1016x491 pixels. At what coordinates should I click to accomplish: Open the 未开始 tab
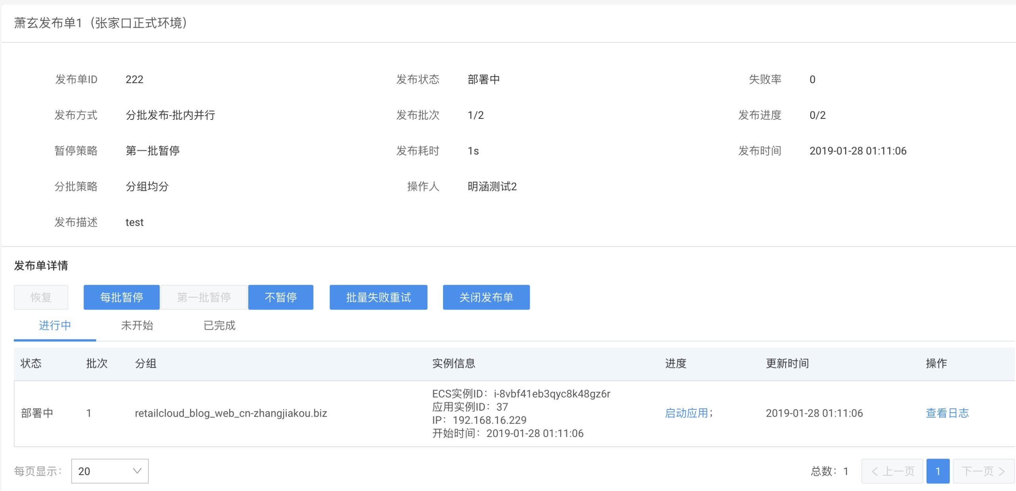pyautogui.click(x=137, y=325)
